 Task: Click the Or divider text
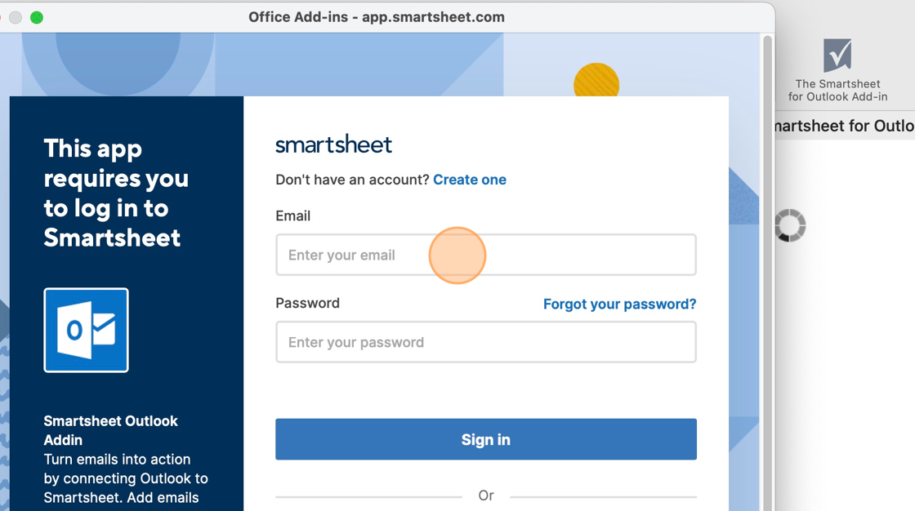486,495
